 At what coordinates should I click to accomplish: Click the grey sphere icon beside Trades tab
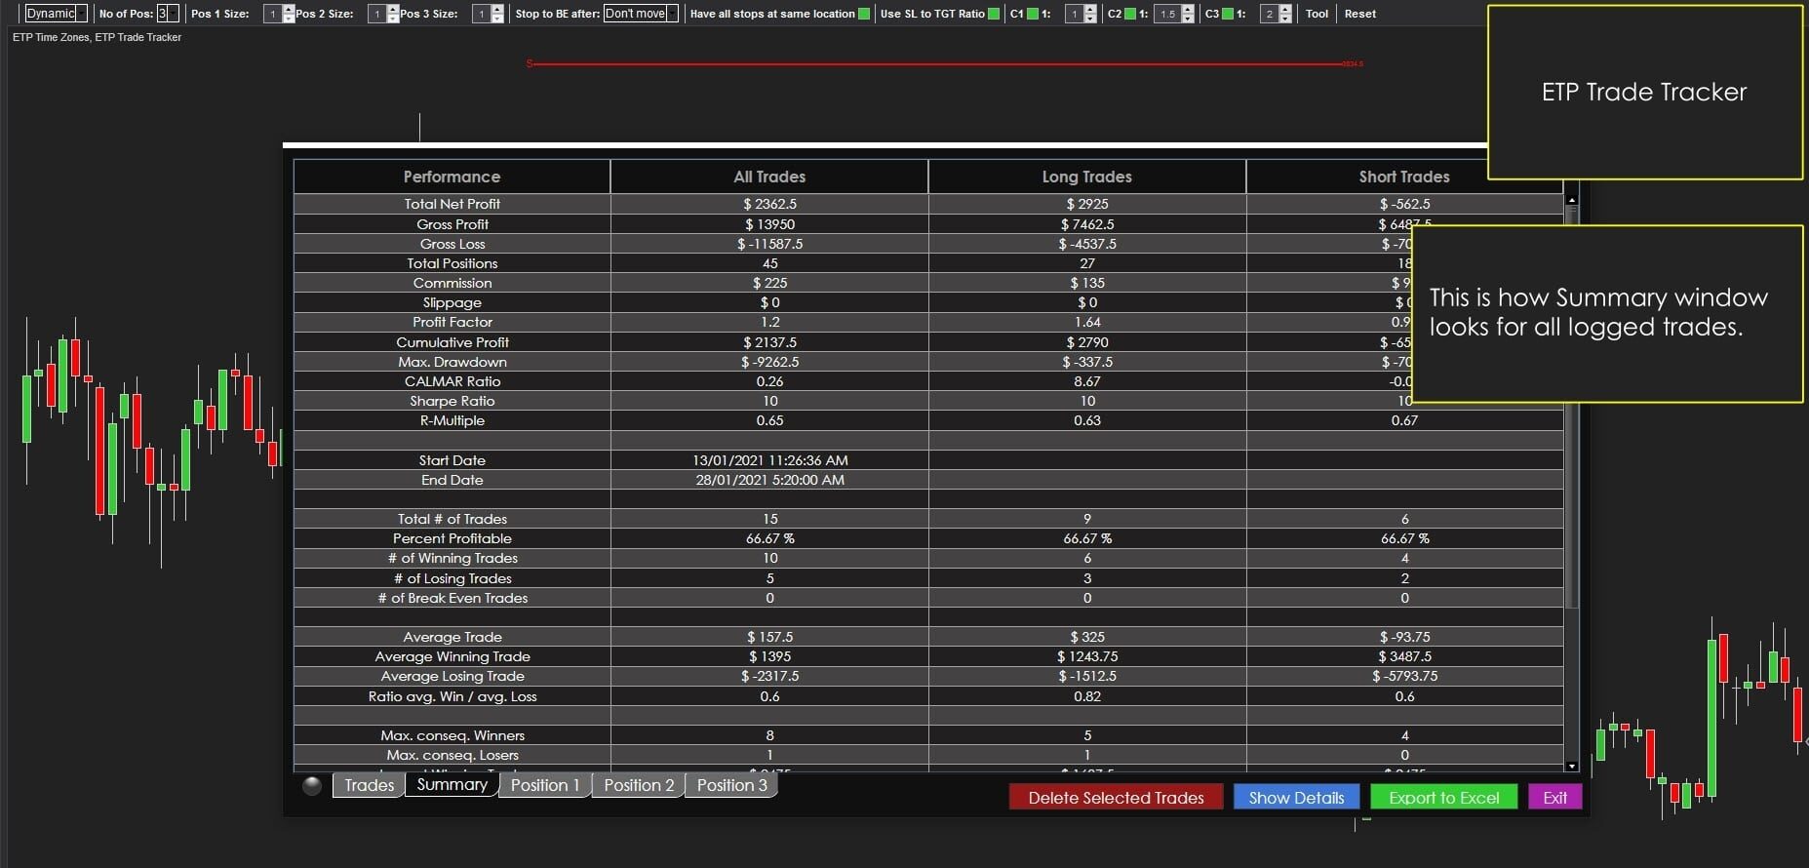coord(312,786)
